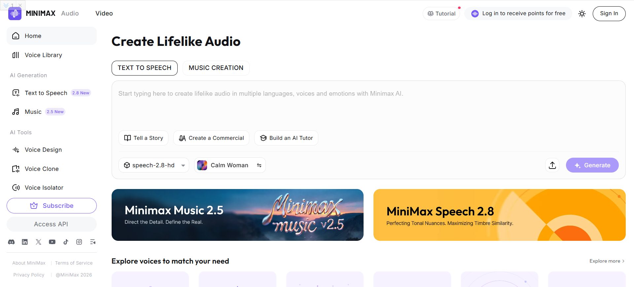Image resolution: width=634 pixels, height=287 pixels.
Task: Toggle the light/dark theme sun icon
Action: (x=582, y=14)
